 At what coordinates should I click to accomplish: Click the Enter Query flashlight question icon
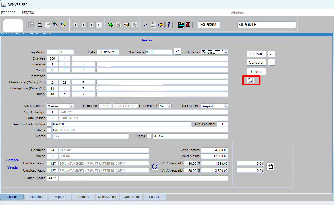(x=55, y=25)
